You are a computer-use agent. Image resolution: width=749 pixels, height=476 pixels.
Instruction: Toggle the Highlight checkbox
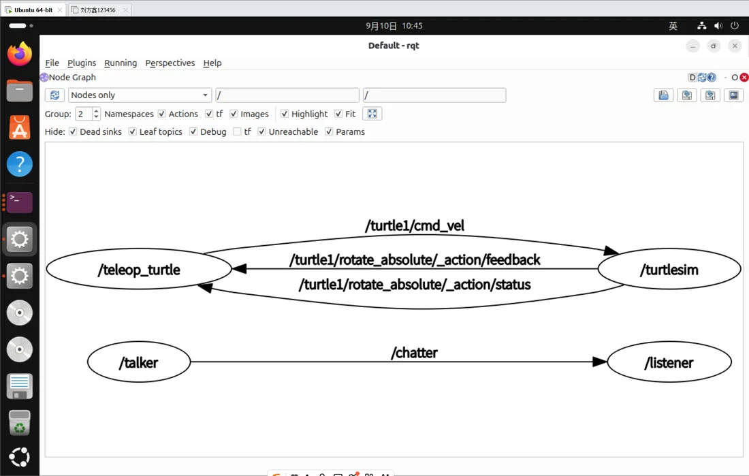point(284,114)
